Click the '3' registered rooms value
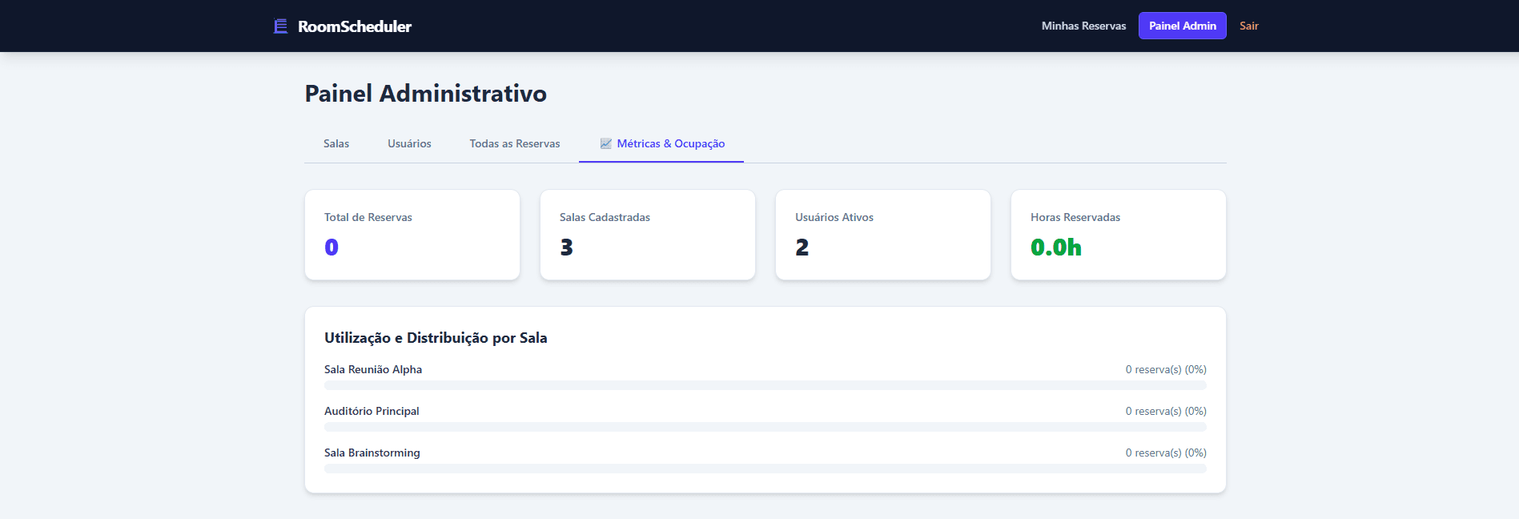 point(567,247)
